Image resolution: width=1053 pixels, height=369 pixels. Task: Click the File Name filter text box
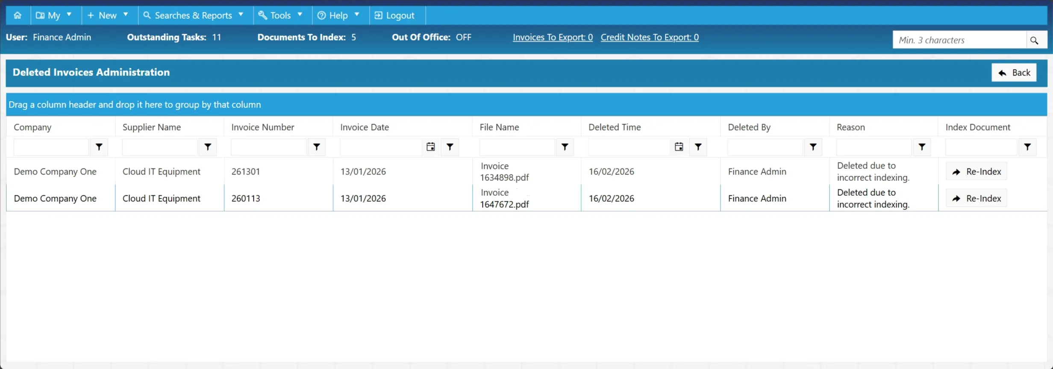coord(517,147)
